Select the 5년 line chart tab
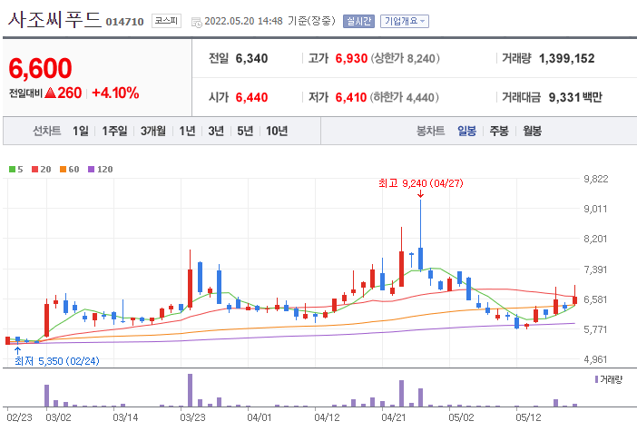 [245, 131]
